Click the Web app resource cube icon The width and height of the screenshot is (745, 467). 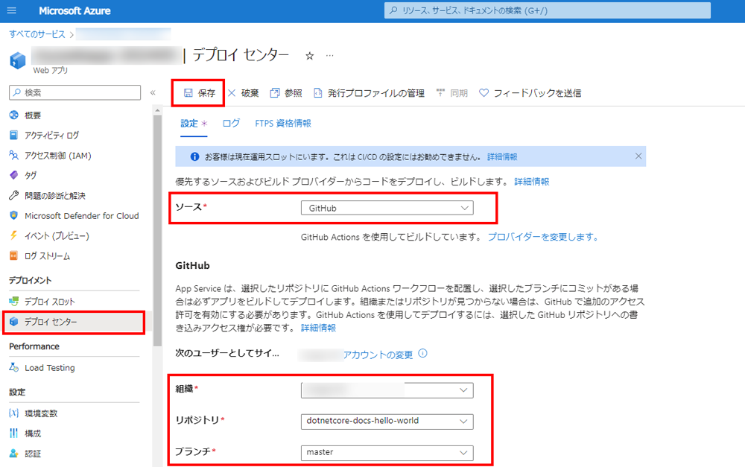[18, 60]
